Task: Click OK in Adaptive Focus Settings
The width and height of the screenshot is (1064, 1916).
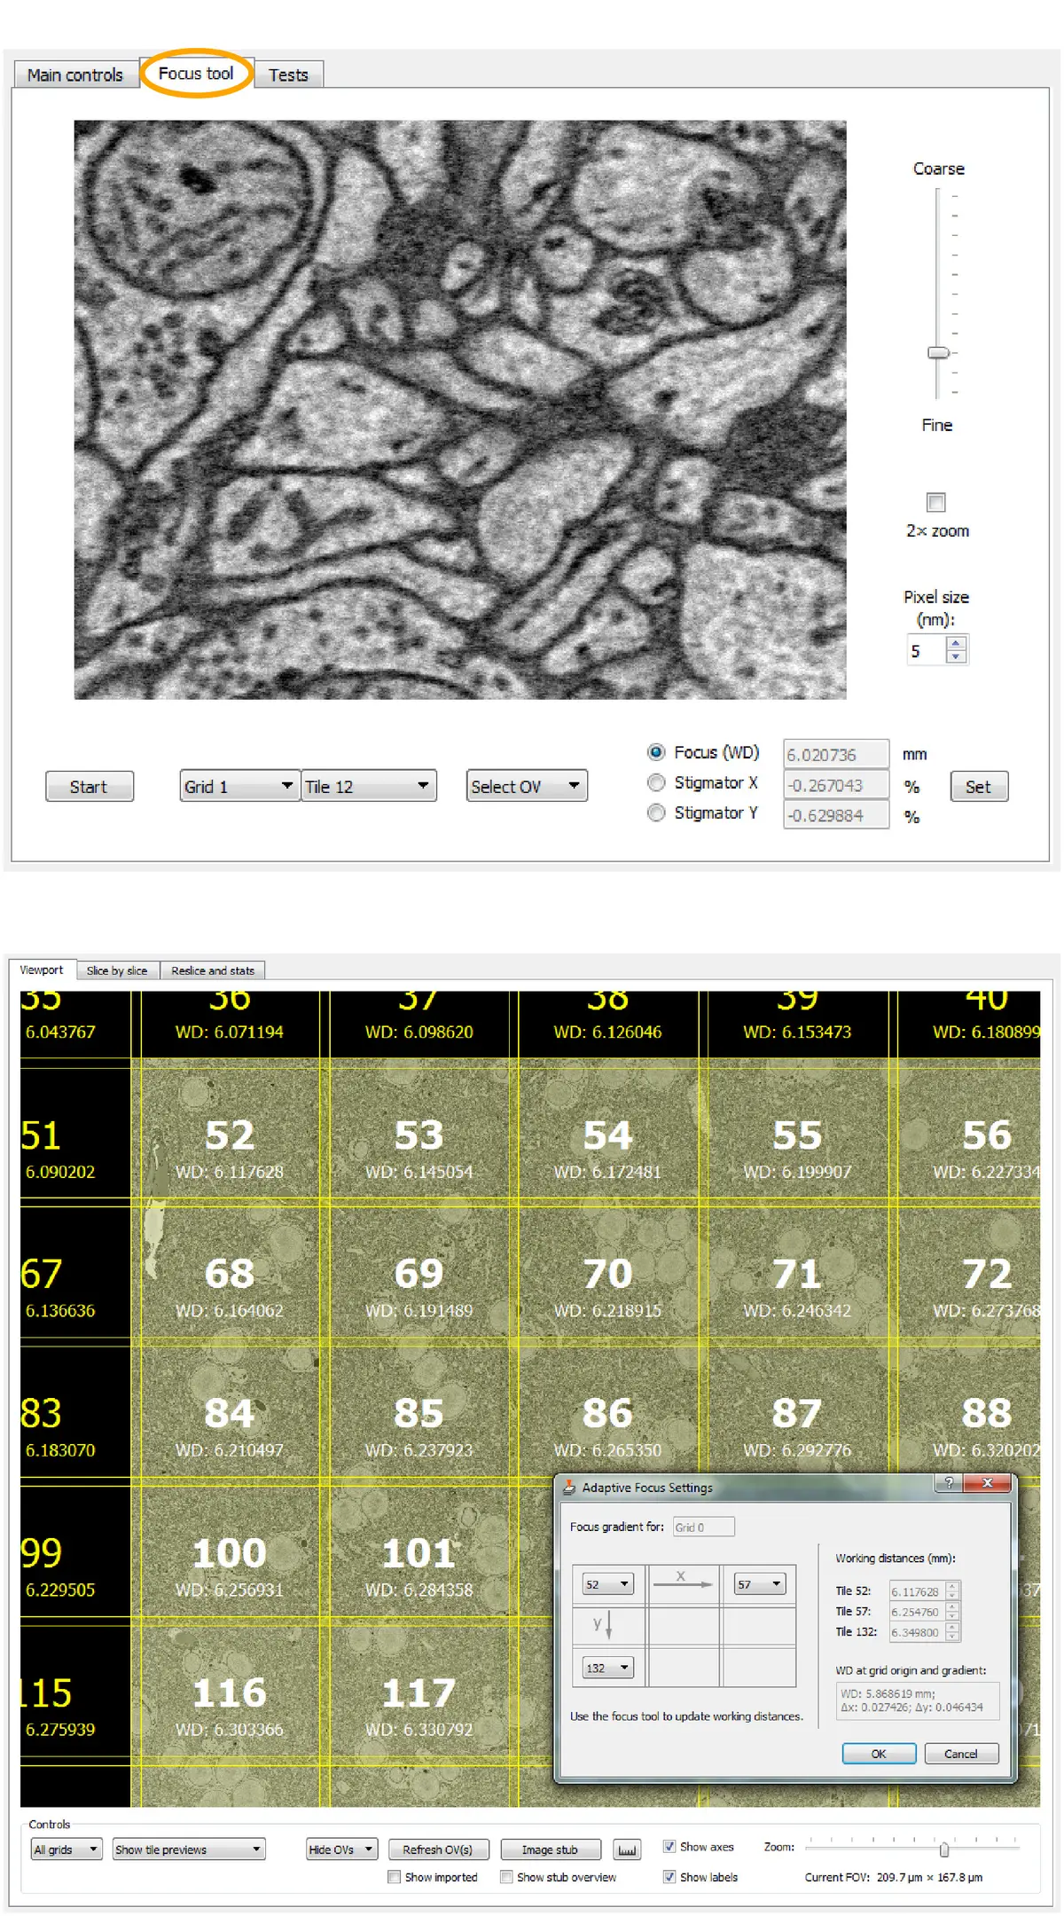Action: [x=879, y=1754]
